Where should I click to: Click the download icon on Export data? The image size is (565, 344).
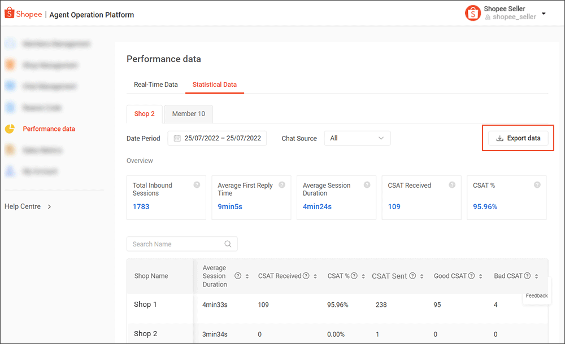tap(499, 138)
